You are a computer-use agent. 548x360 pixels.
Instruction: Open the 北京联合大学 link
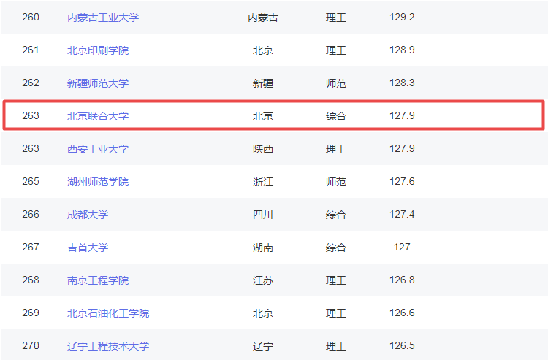click(x=98, y=116)
